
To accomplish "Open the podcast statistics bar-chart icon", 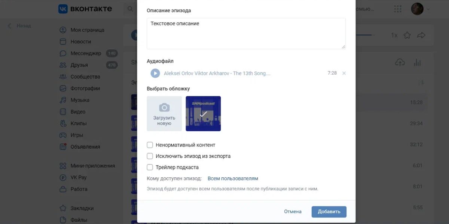I will [x=418, y=62].
